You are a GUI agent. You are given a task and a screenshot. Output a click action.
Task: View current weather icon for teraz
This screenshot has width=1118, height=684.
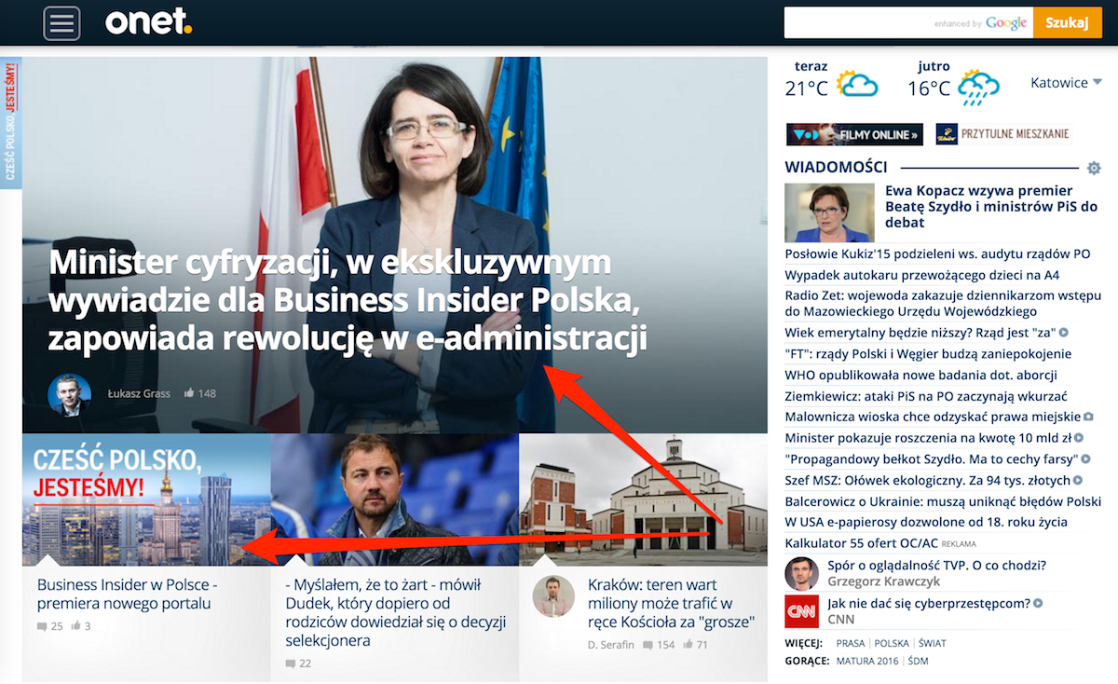857,84
